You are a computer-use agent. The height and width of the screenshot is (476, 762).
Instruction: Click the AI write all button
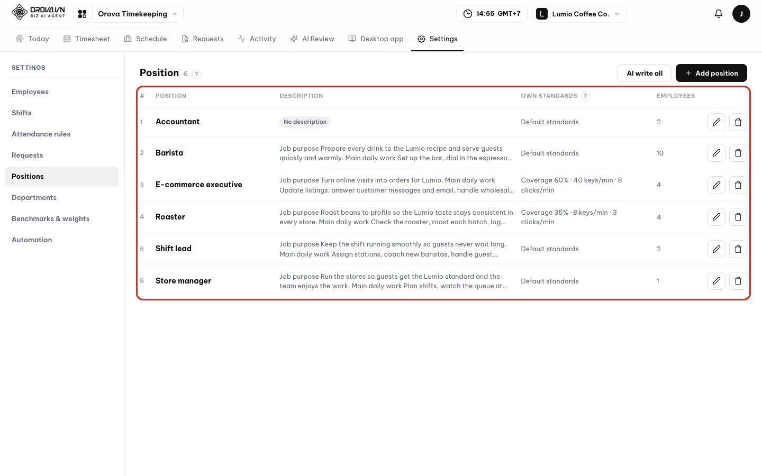(645, 73)
